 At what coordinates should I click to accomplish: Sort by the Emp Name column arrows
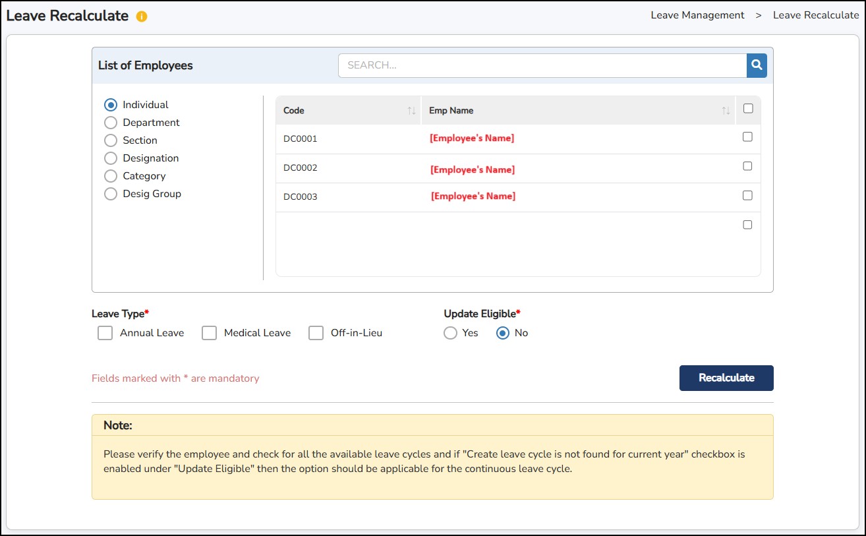[726, 111]
